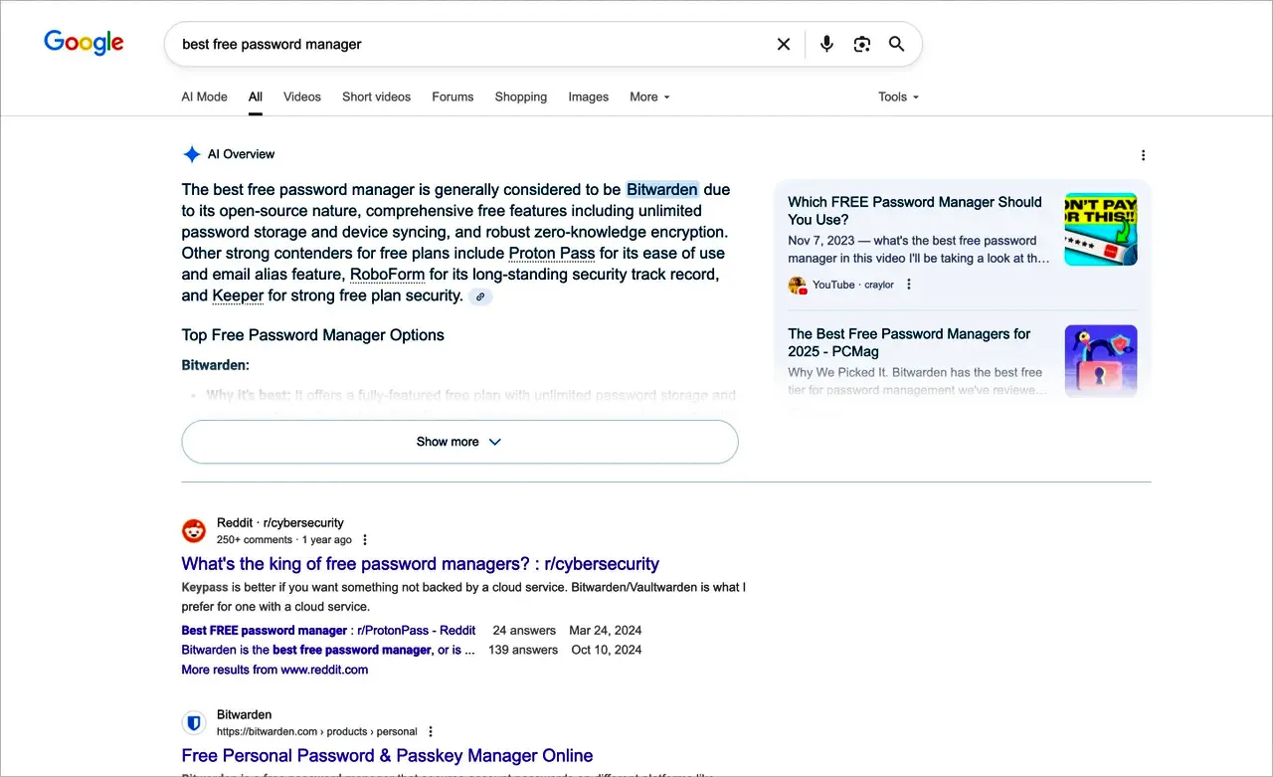Open the PCMag article thumbnail image
The width and height of the screenshot is (1273, 777).
point(1100,361)
